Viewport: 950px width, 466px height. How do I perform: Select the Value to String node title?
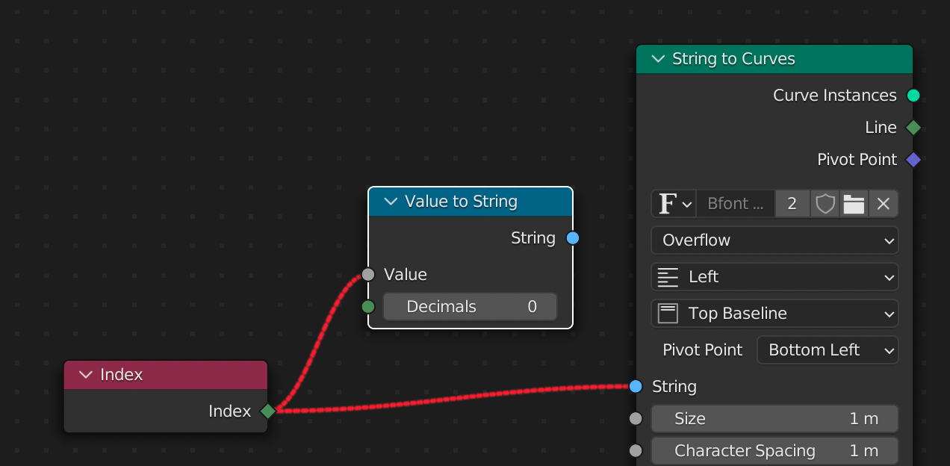point(461,202)
